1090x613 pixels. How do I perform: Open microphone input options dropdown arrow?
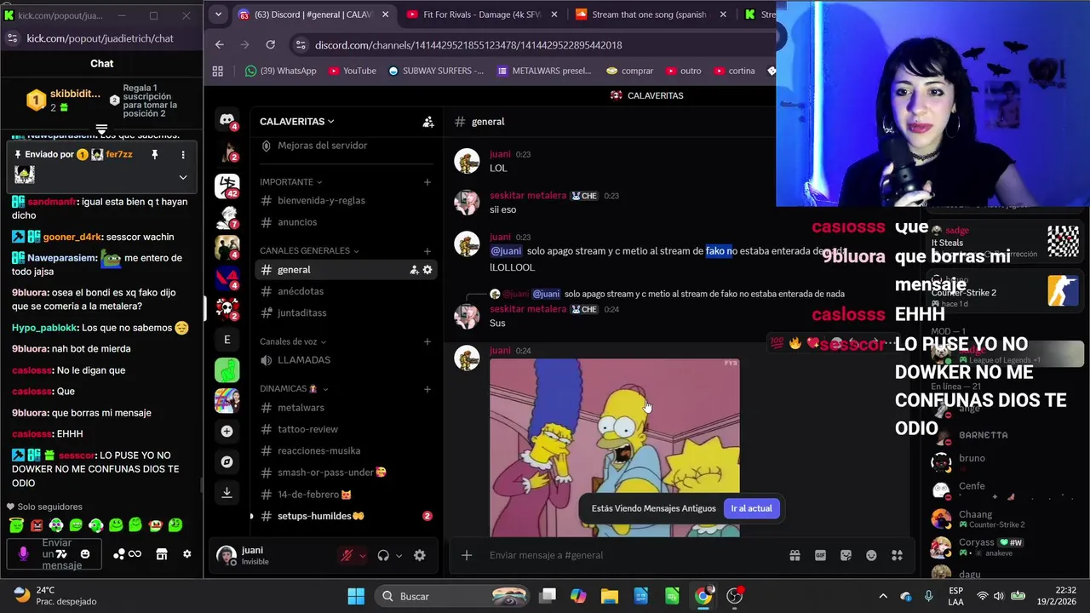click(362, 555)
